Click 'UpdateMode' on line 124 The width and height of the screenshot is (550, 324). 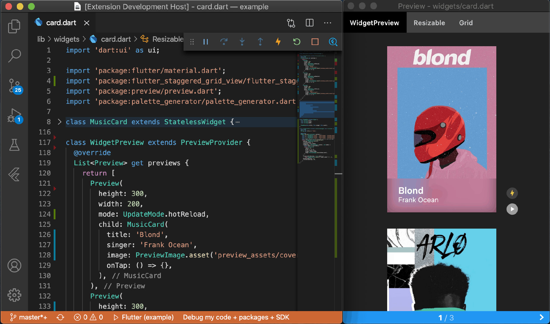(x=143, y=214)
